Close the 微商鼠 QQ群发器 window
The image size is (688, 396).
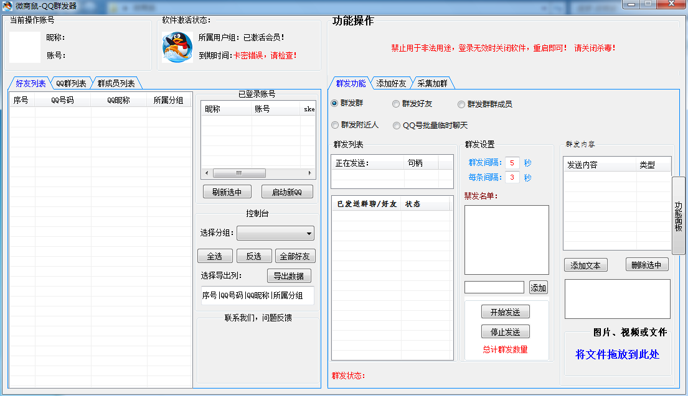(671, 4)
